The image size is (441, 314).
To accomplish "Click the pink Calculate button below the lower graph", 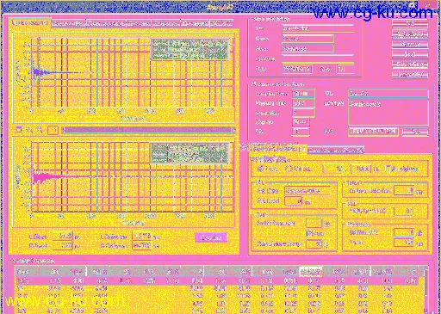I will tap(211, 237).
